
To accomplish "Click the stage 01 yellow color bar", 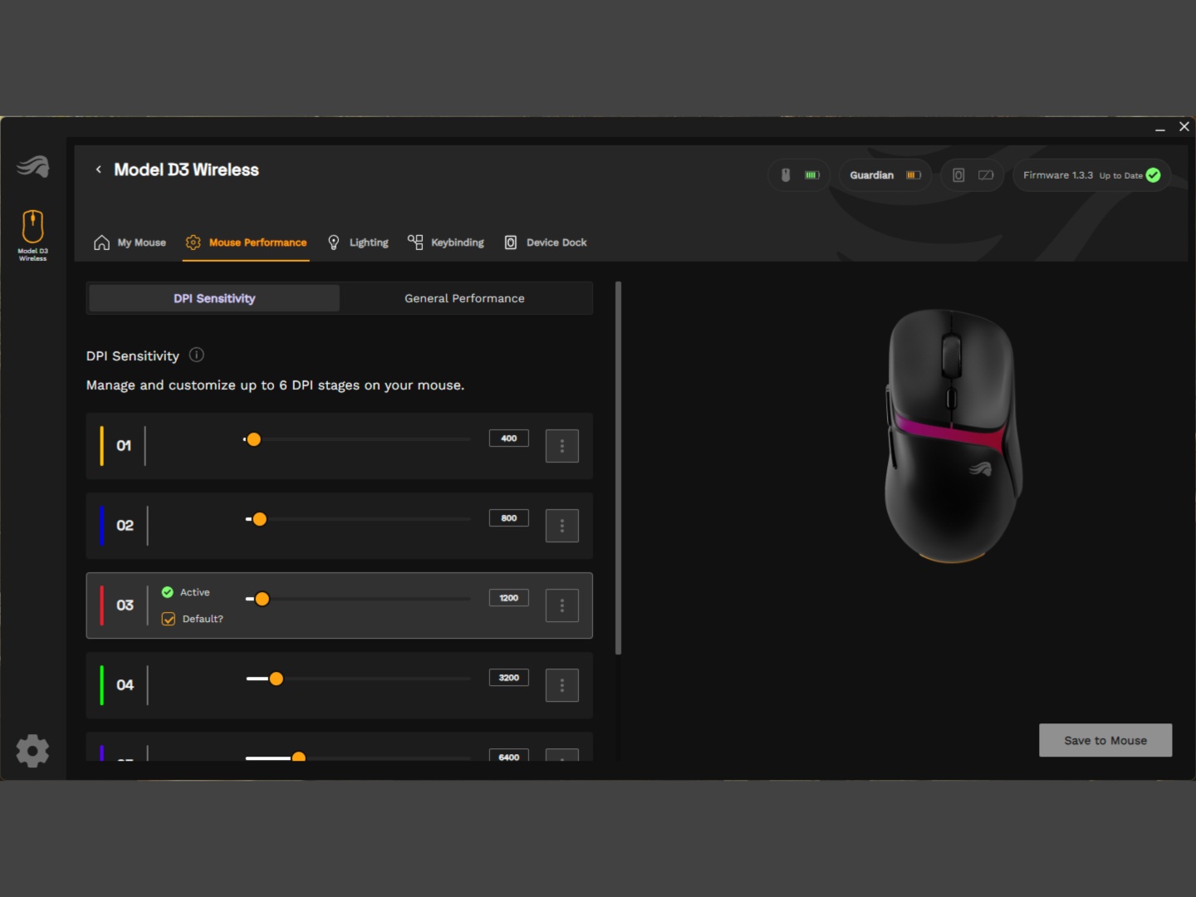I will (x=102, y=446).
